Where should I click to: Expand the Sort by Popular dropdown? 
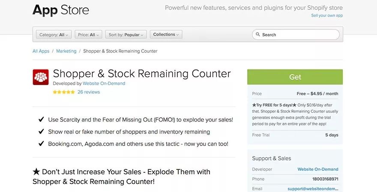[126, 35]
